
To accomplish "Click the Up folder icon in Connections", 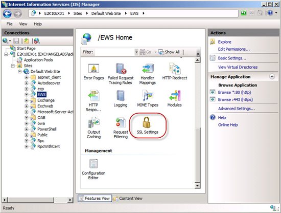I will click(27, 41).
